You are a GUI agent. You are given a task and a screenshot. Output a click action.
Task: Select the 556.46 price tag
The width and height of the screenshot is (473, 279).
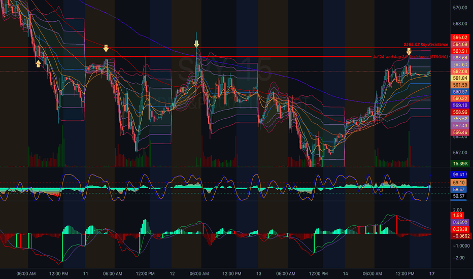point(460,132)
